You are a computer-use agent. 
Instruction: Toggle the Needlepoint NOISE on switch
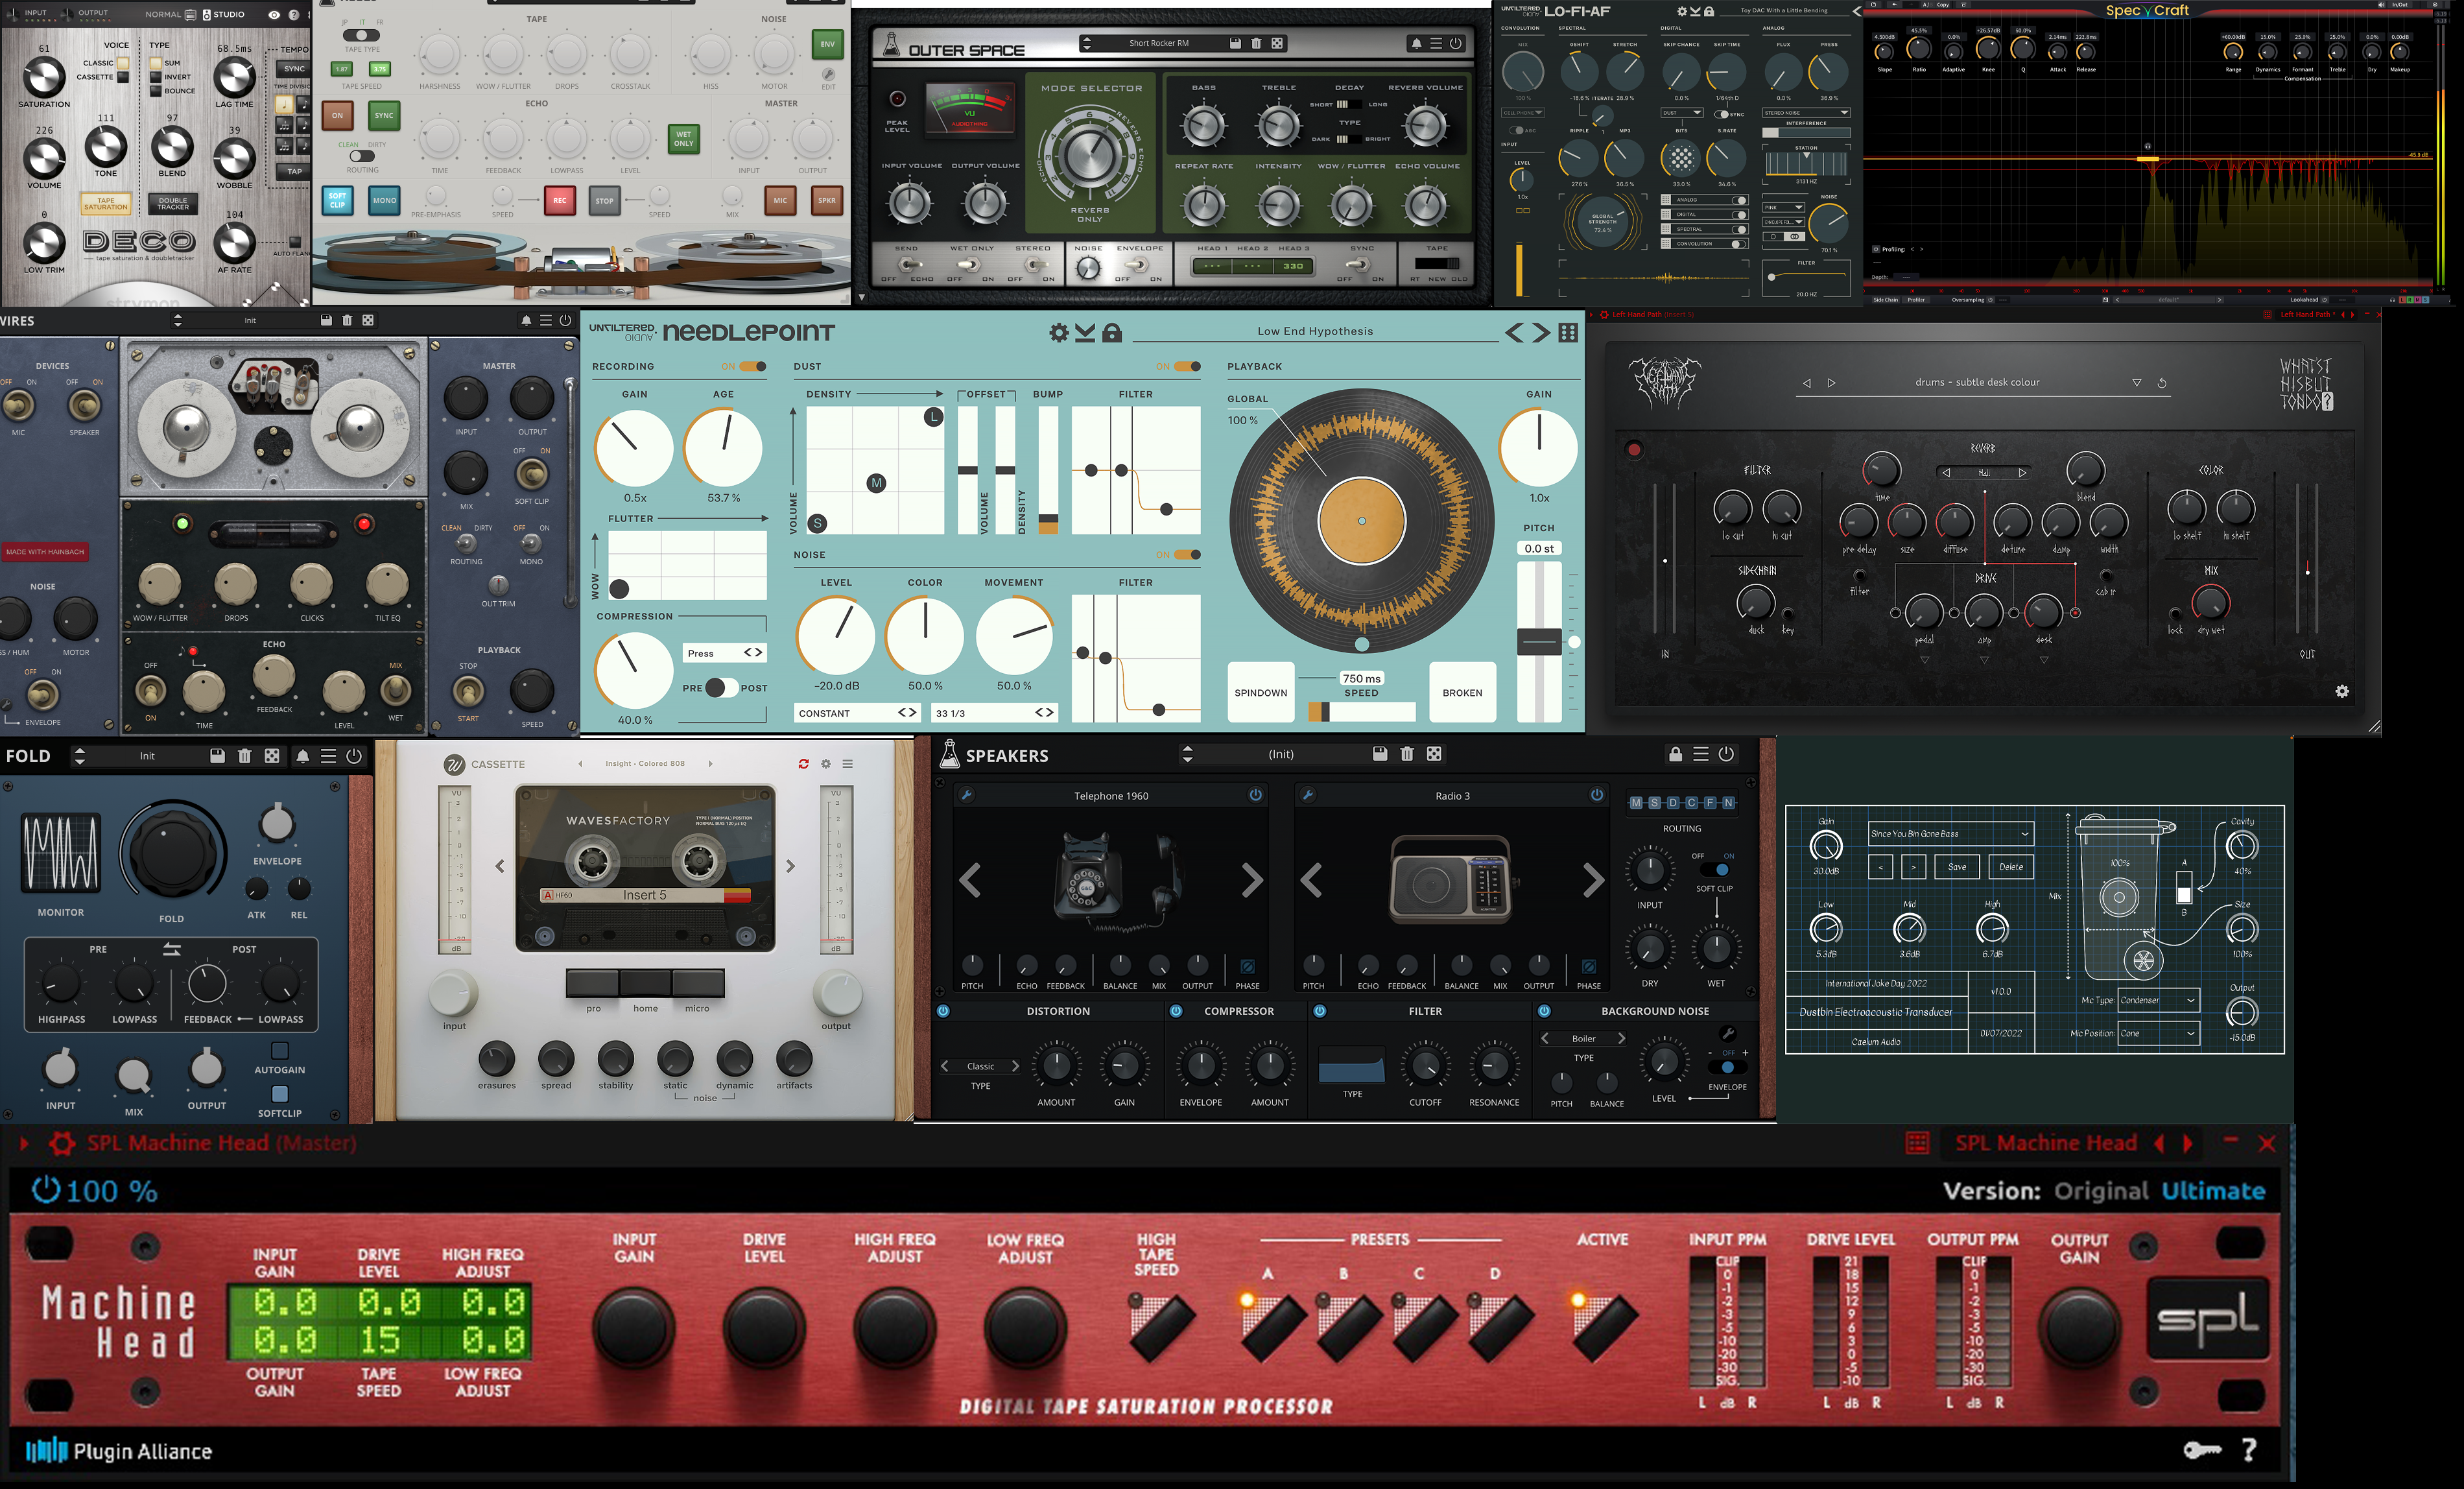click(1187, 555)
